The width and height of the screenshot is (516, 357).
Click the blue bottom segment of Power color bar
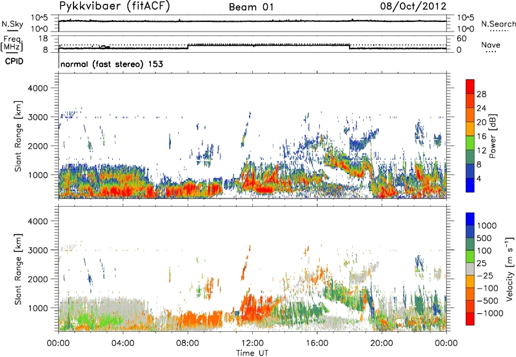click(x=470, y=185)
